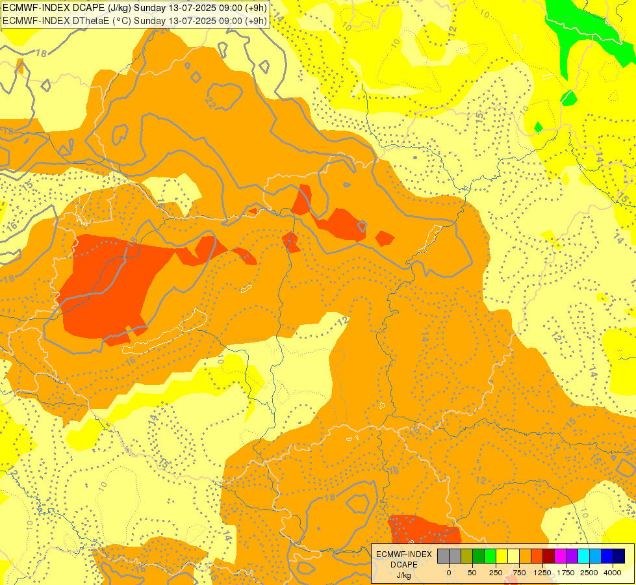Click the '2500' legend value

click(589, 573)
